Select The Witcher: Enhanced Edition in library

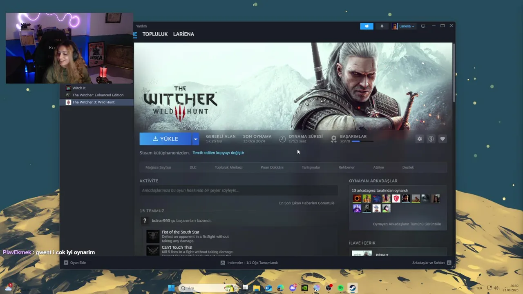point(96,95)
